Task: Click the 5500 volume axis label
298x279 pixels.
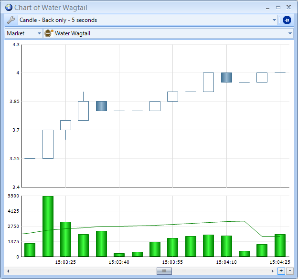Action: (x=13, y=196)
